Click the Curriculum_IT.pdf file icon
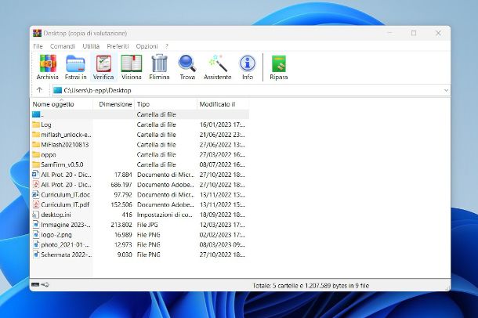 [36, 204]
